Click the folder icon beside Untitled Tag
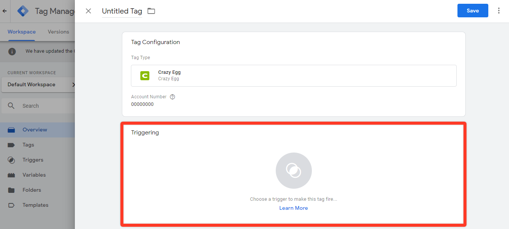This screenshot has height=229, width=509. coord(151,11)
